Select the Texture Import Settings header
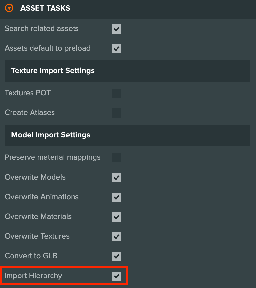This screenshot has height=288, width=256. click(127, 71)
